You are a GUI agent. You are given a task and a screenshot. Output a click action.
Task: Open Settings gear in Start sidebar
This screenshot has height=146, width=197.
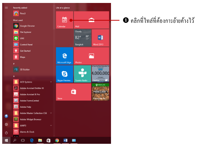tap(6, 125)
